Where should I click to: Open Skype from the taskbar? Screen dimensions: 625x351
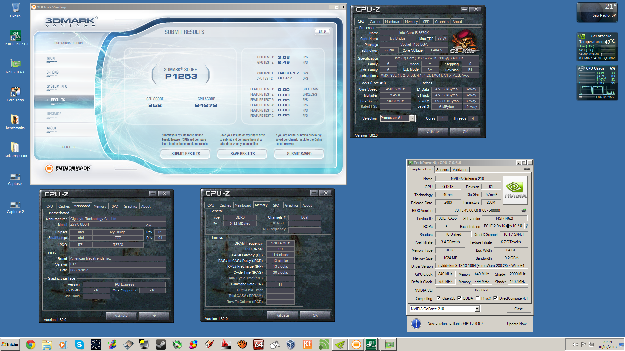pyautogui.click(x=79, y=344)
